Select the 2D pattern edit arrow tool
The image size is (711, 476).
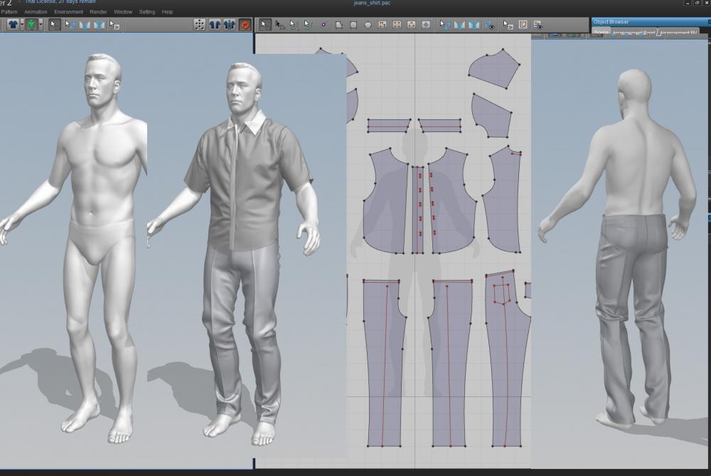[x=265, y=24]
